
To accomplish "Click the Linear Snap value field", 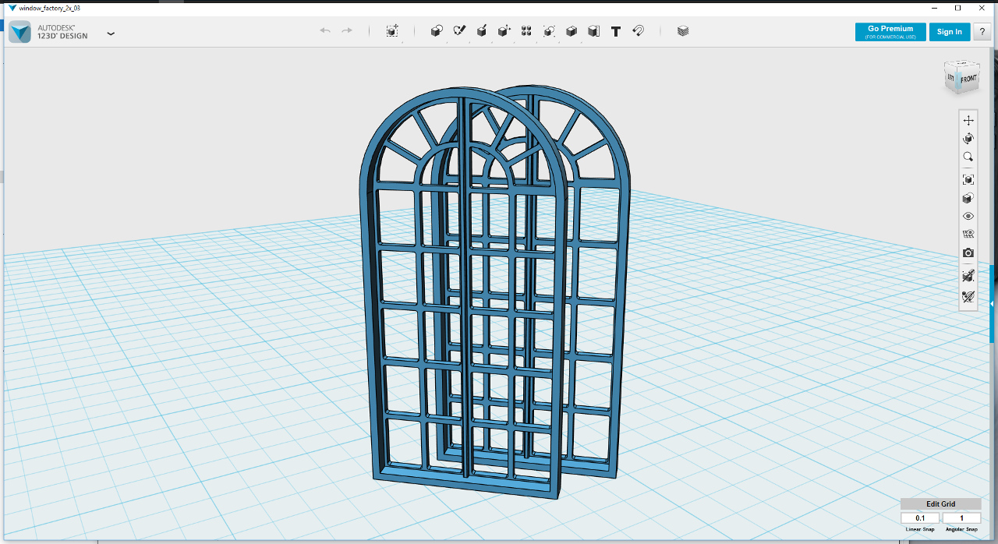I will (920, 518).
